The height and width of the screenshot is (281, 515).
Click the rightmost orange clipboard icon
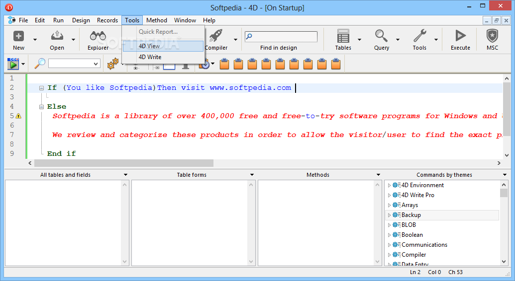point(336,64)
